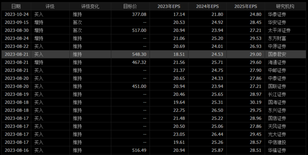Click the 30.19 EPS value for 2025
The height and width of the screenshot is (155, 308).
click(x=256, y=102)
